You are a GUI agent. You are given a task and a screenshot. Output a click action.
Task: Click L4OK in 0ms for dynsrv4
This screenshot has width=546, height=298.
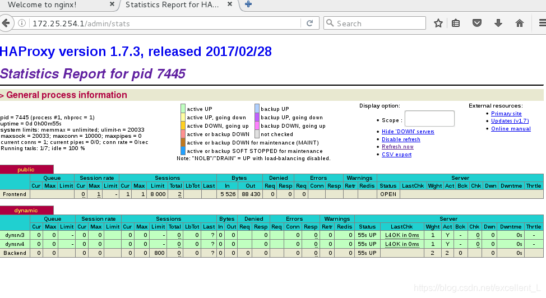pos(402,244)
